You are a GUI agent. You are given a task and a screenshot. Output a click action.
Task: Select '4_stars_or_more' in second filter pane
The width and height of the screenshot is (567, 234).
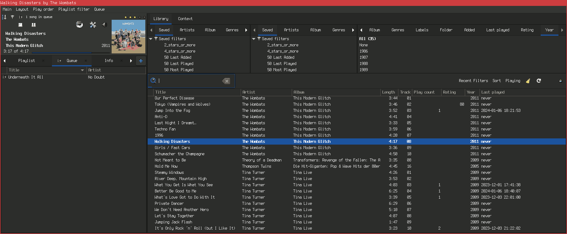[x=283, y=51]
